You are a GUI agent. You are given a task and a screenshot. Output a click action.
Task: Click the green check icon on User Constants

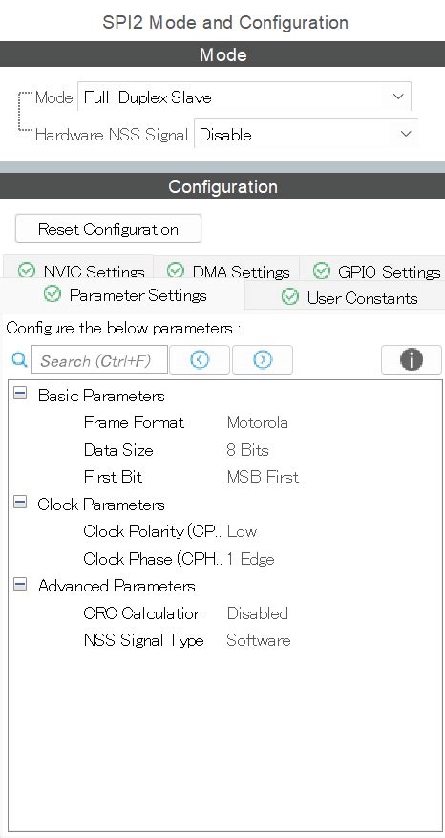pos(289,296)
